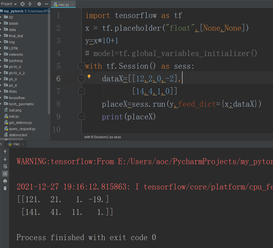This screenshot has height=248, width=273.
Task: Click the down arrow in console toolbar
Action: (5, 159)
